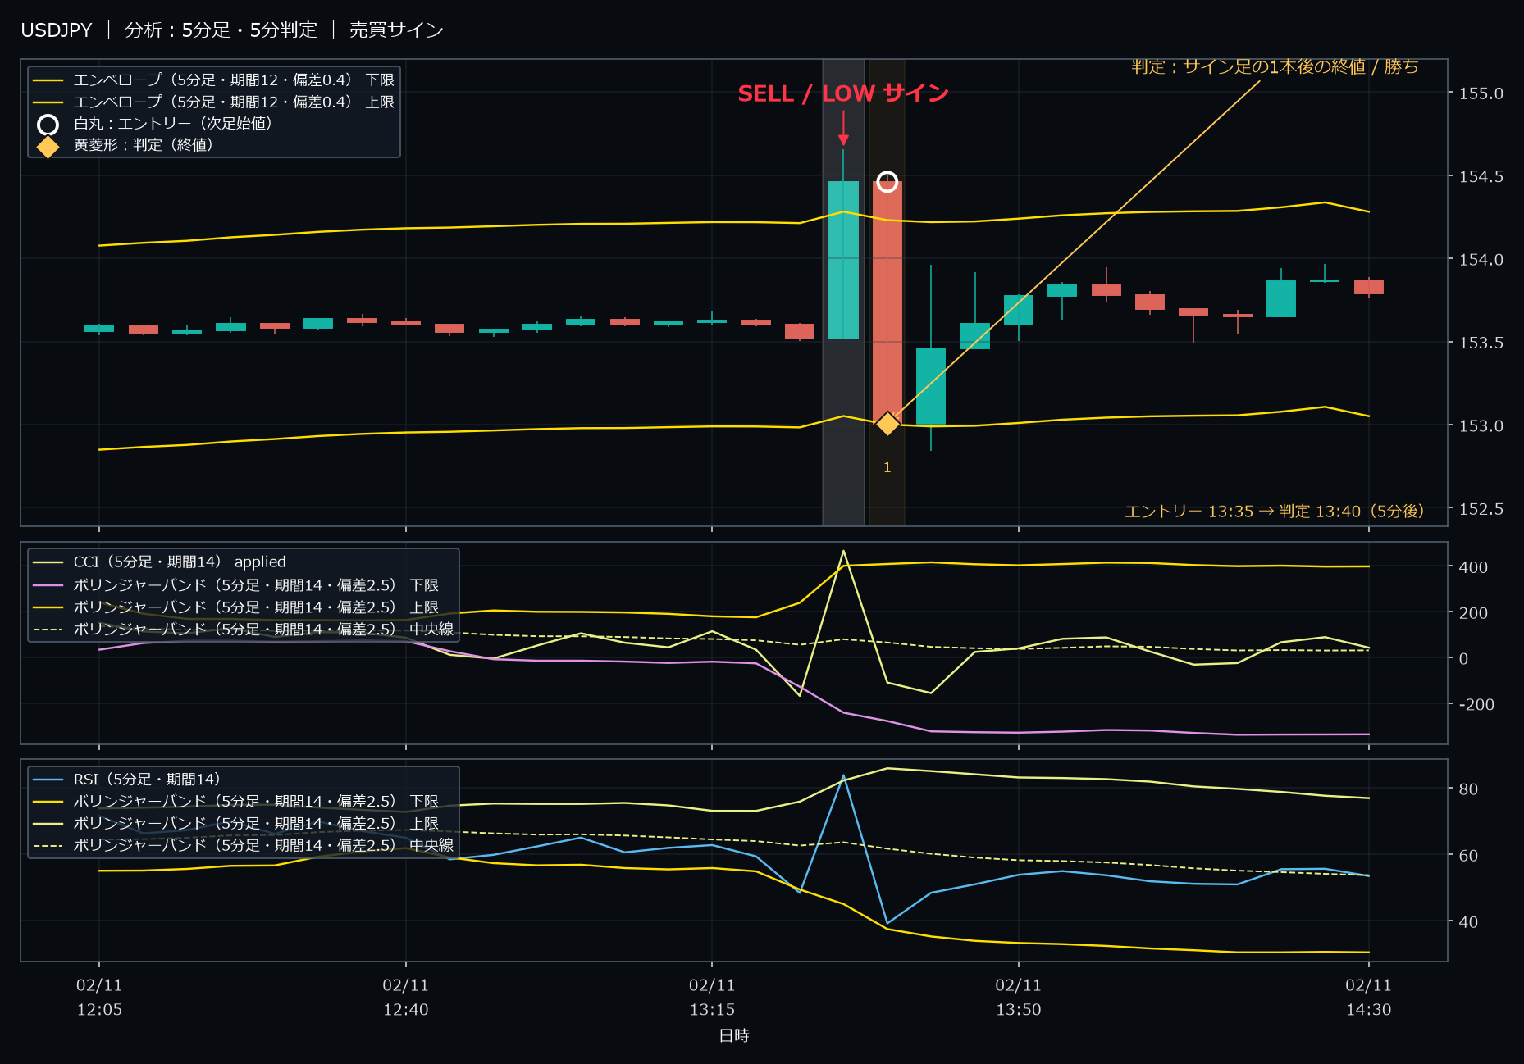Select the 黄菱形：判定（終値）legend entry

(127, 145)
